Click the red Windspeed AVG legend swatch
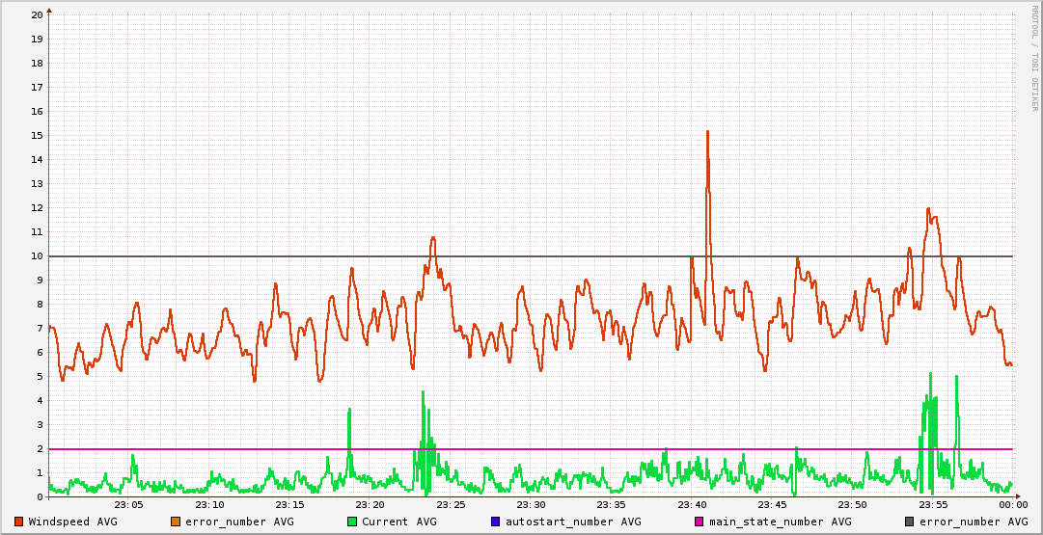Viewport: 1043px width, 535px height. click(19, 522)
